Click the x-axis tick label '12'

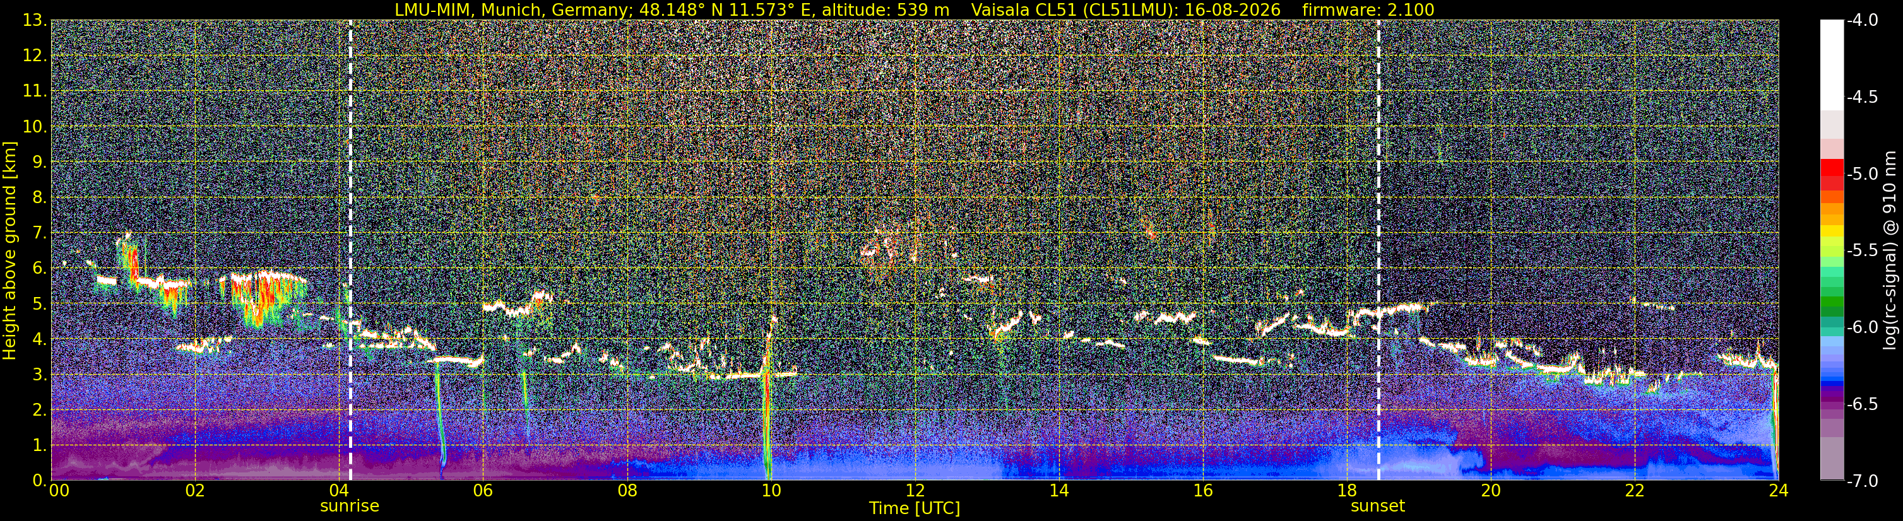(x=915, y=491)
